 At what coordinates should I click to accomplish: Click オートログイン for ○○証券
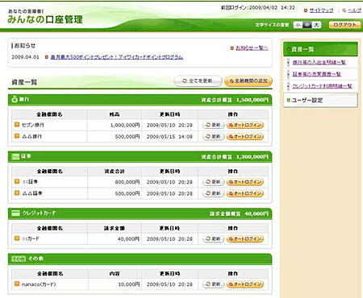tap(244, 182)
